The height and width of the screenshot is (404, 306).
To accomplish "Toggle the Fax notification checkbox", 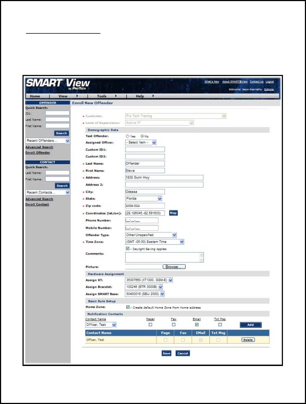I will pyautogui.click(x=174, y=325).
